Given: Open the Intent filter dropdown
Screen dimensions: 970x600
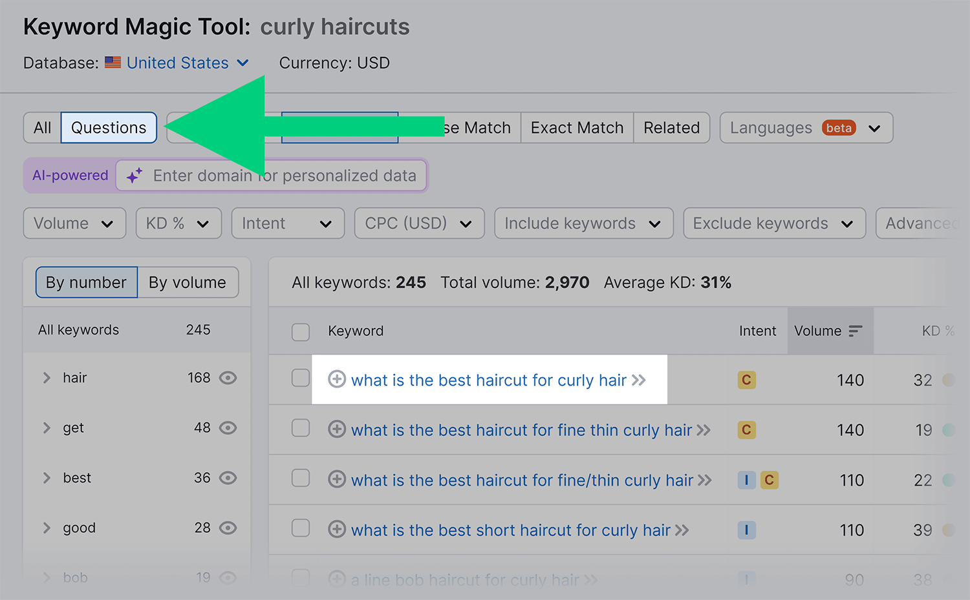Looking at the screenshot, I should tap(288, 223).
